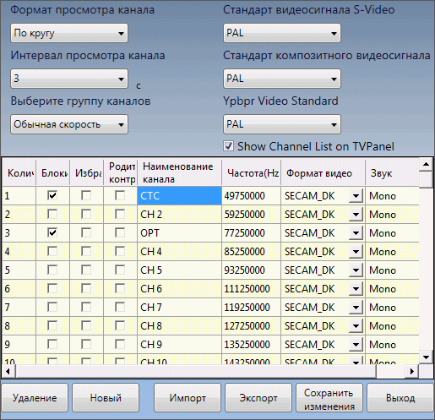Click the Mono sound cell for CH 5
The height and width of the screenshot is (420, 435).
pyautogui.click(x=392, y=270)
